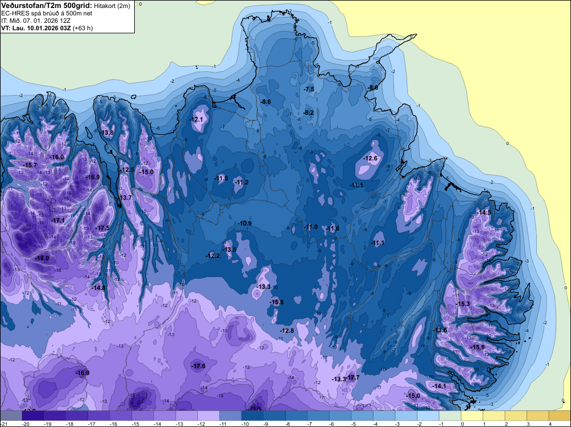This screenshot has height=427, width=571.
Task: Click the -15.7 temperature value
Action: pyautogui.click(x=30, y=166)
